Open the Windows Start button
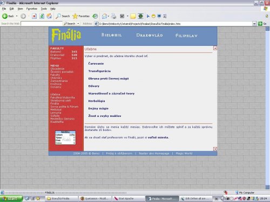The image size is (270, 202). click(x=11, y=198)
